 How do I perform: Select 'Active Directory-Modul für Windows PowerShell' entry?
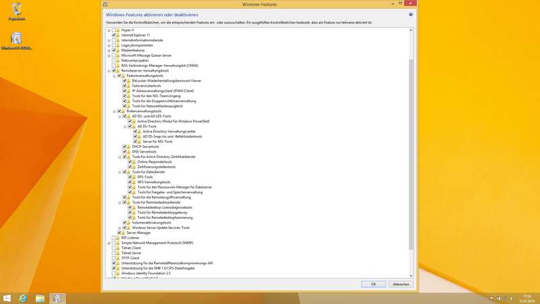coord(173,122)
